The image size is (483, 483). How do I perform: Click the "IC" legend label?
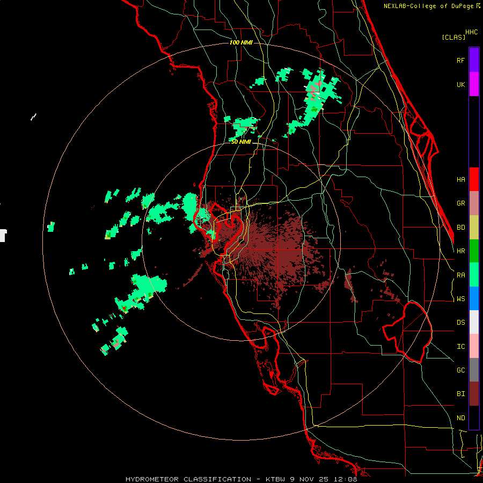point(460,347)
